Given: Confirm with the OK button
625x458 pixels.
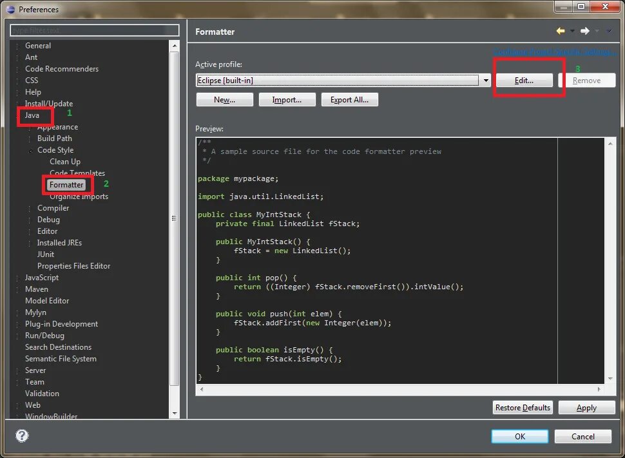Looking at the screenshot, I should click(520, 437).
